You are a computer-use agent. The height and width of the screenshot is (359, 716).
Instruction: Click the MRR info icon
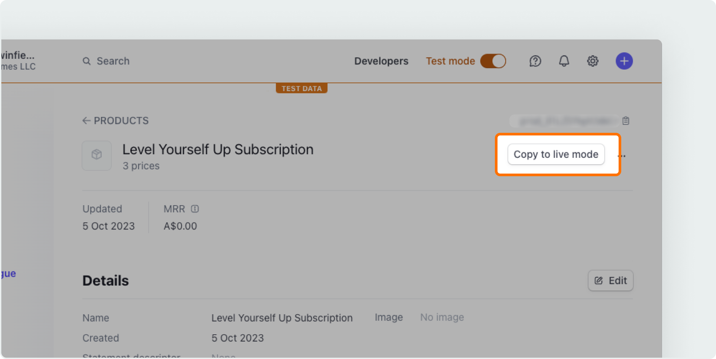(195, 209)
